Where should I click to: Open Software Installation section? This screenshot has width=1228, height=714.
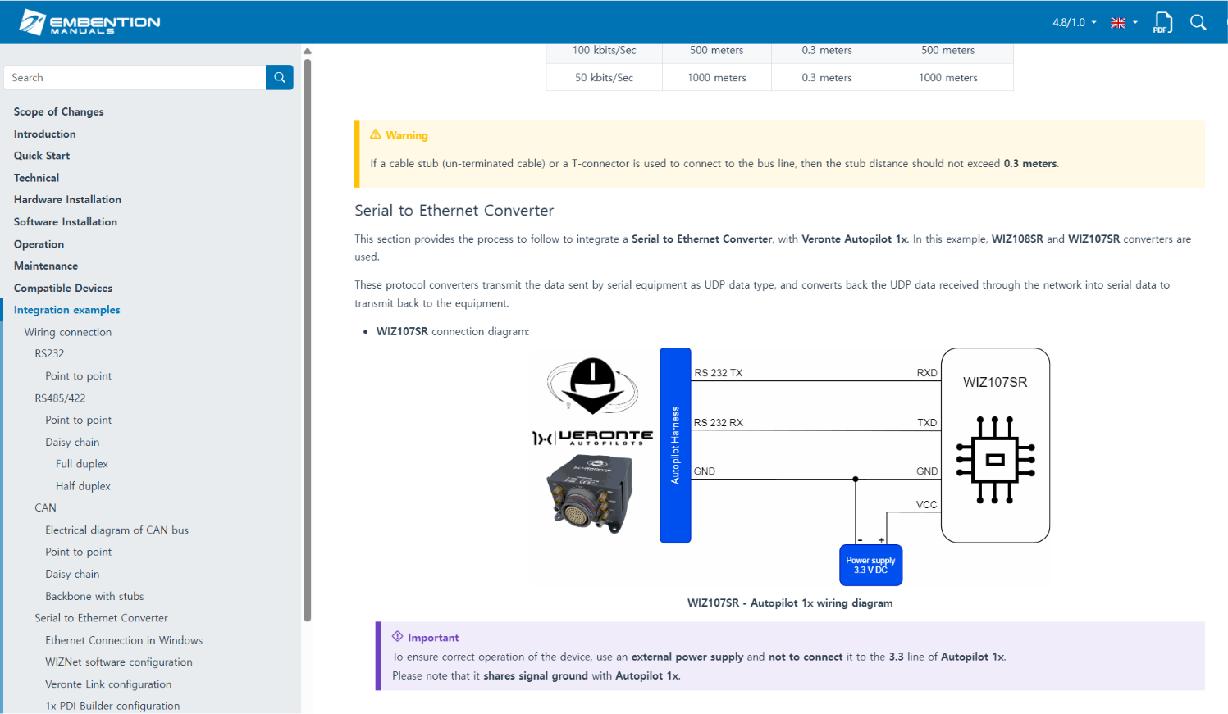(65, 221)
